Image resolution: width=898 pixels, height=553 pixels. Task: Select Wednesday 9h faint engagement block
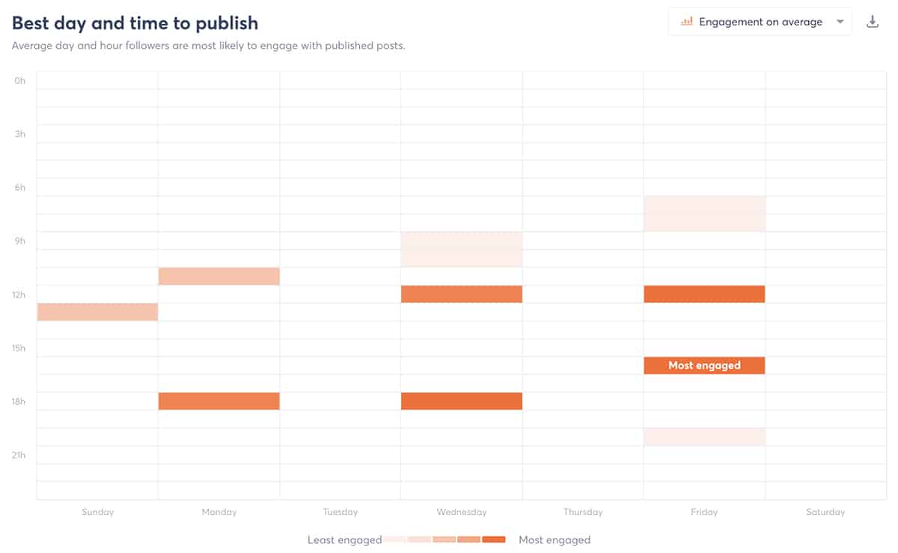pos(462,249)
